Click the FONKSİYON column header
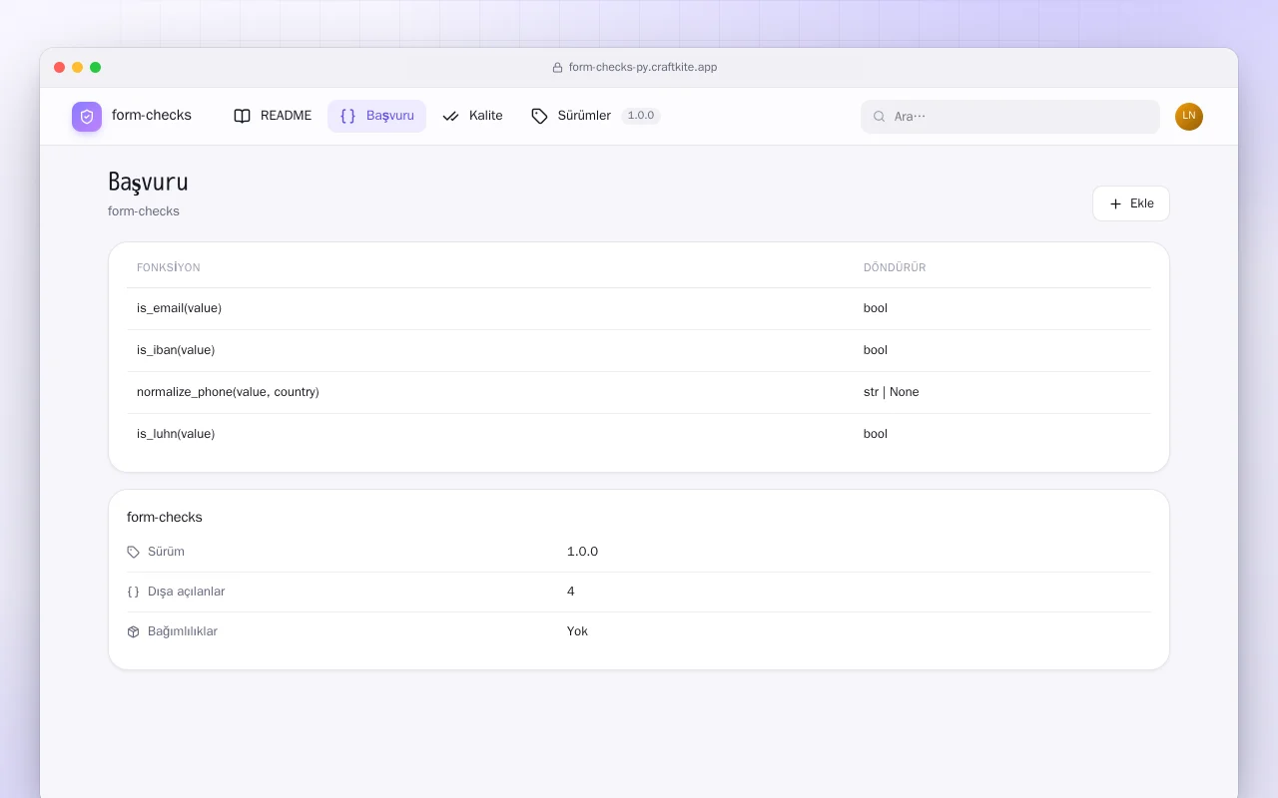Viewport: 1278px width, 798px height. 169,267
